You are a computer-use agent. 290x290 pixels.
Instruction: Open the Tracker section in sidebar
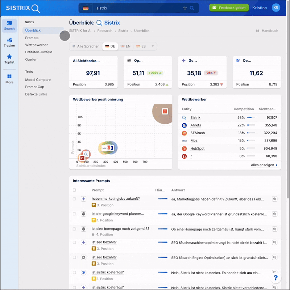(9, 42)
